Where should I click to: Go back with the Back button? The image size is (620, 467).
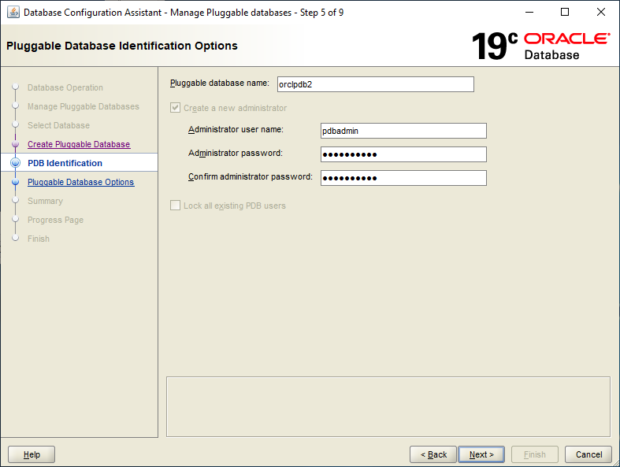click(x=433, y=454)
